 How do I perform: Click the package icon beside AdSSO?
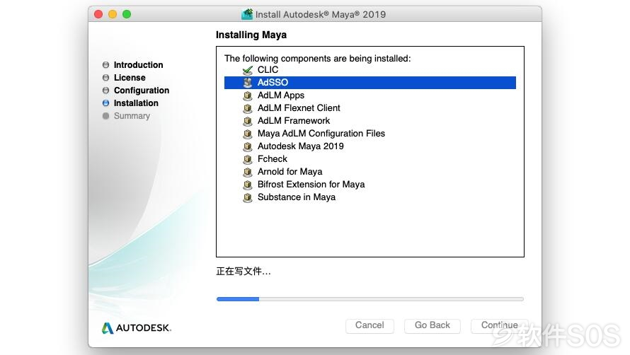pos(248,83)
